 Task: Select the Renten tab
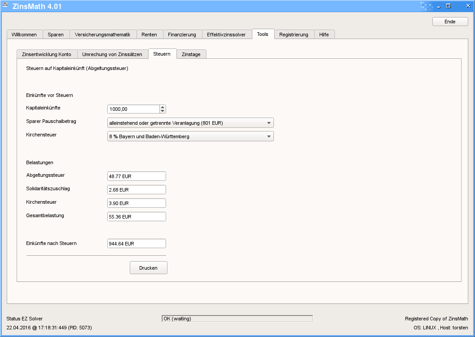(149, 35)
